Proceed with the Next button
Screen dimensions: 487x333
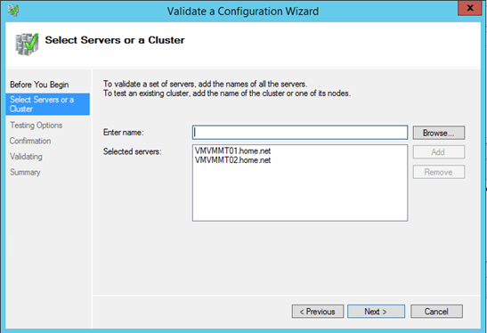376,312
